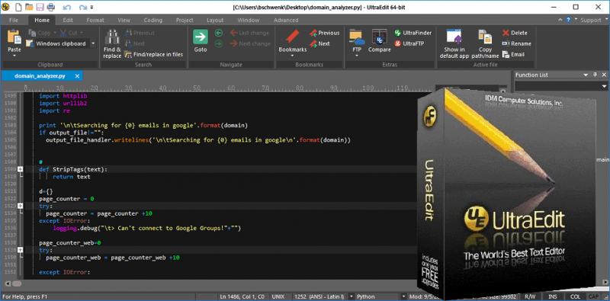This screenshot has height=301, width=610.
Task: Click the horizontal scrollbar left arrow
Action: 7,283
